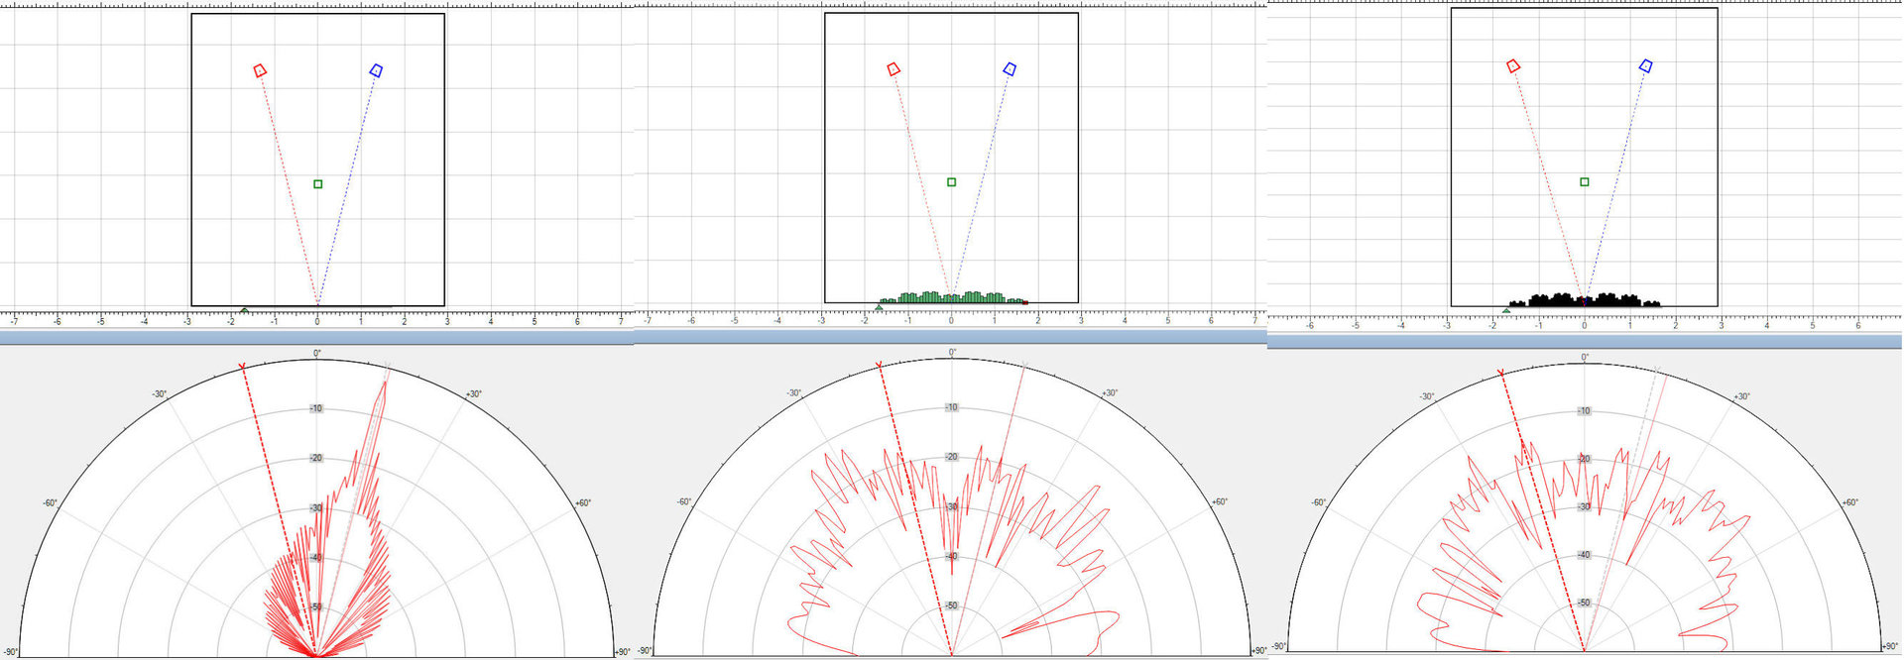Click ruler value 6 in the black diffuser view
The image size is (1904, 660).
1858,325
